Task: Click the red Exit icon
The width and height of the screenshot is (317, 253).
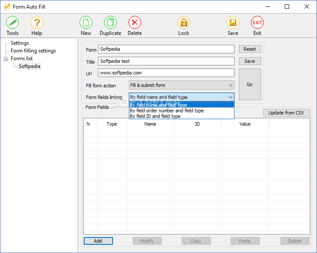Action: pos(257,23)
